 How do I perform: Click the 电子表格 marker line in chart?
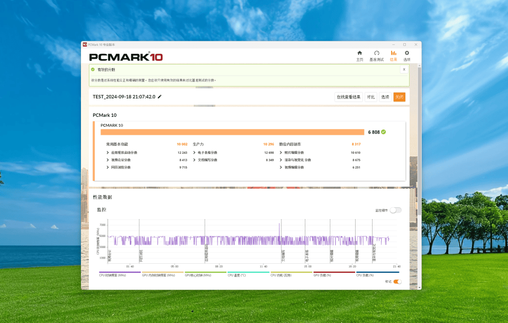(305, 241)
